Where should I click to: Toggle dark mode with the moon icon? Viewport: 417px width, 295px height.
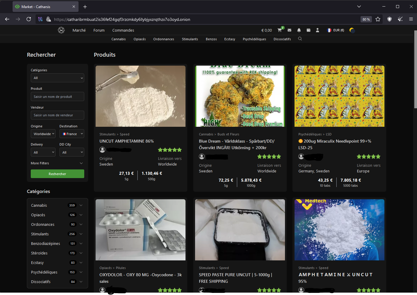click(x=352, y=30)
